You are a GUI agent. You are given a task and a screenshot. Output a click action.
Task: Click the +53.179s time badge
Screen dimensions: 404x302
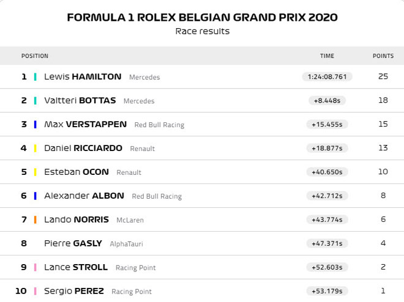(327, 291)
